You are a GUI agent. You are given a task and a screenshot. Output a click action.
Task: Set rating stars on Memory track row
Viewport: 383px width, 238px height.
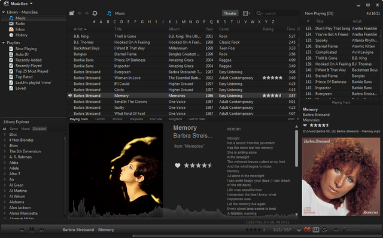click(x=272, y=96)
